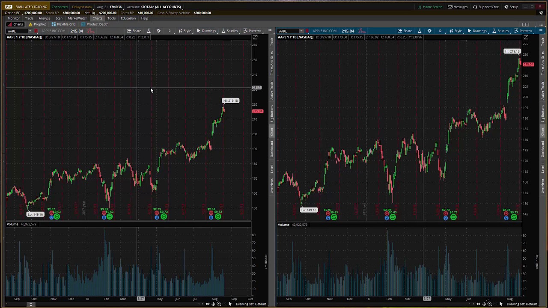This screenshot has height=308, width=548.
Task: Click the zoom magnifier below left chart
Action: pyautogui.click(x=219, y=304)
